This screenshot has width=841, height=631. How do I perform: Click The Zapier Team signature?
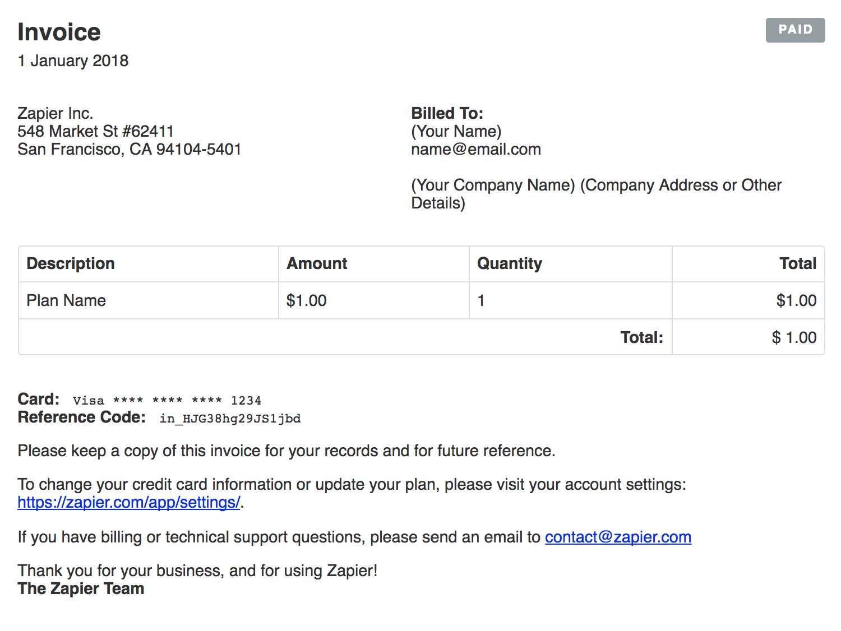[x=81, y=588]
